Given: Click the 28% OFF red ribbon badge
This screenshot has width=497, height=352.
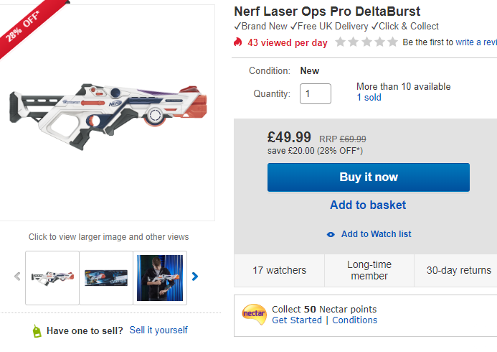Looking at the screenshot, I should click(22, 29).
